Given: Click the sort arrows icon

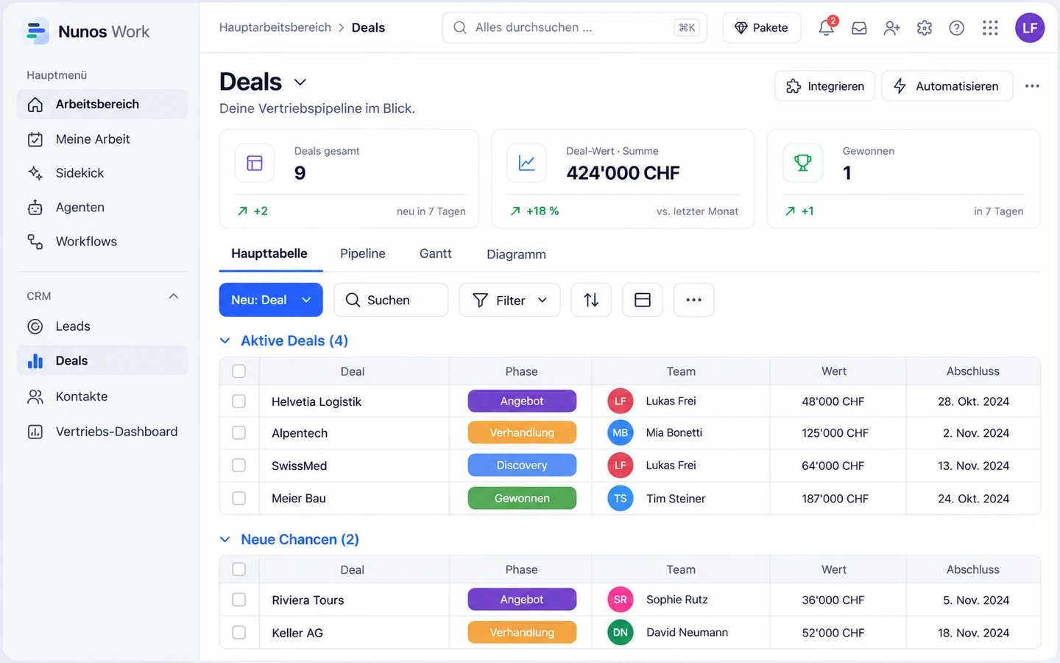Looking at the screenshot, I should pos(591,300).
